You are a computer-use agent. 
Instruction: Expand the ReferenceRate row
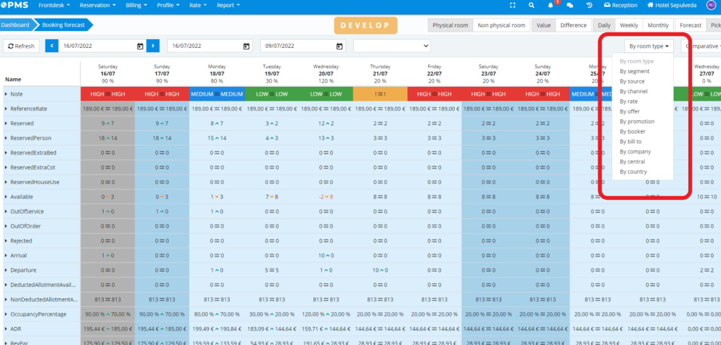tap(6, 109)
